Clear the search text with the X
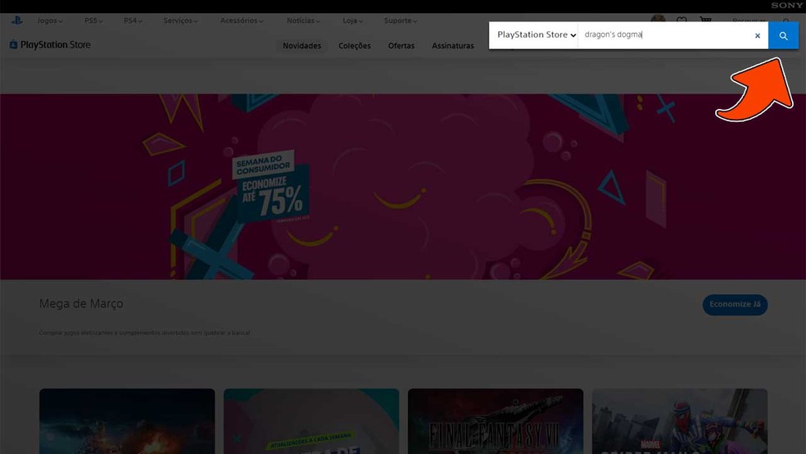 tap(757, 35)
